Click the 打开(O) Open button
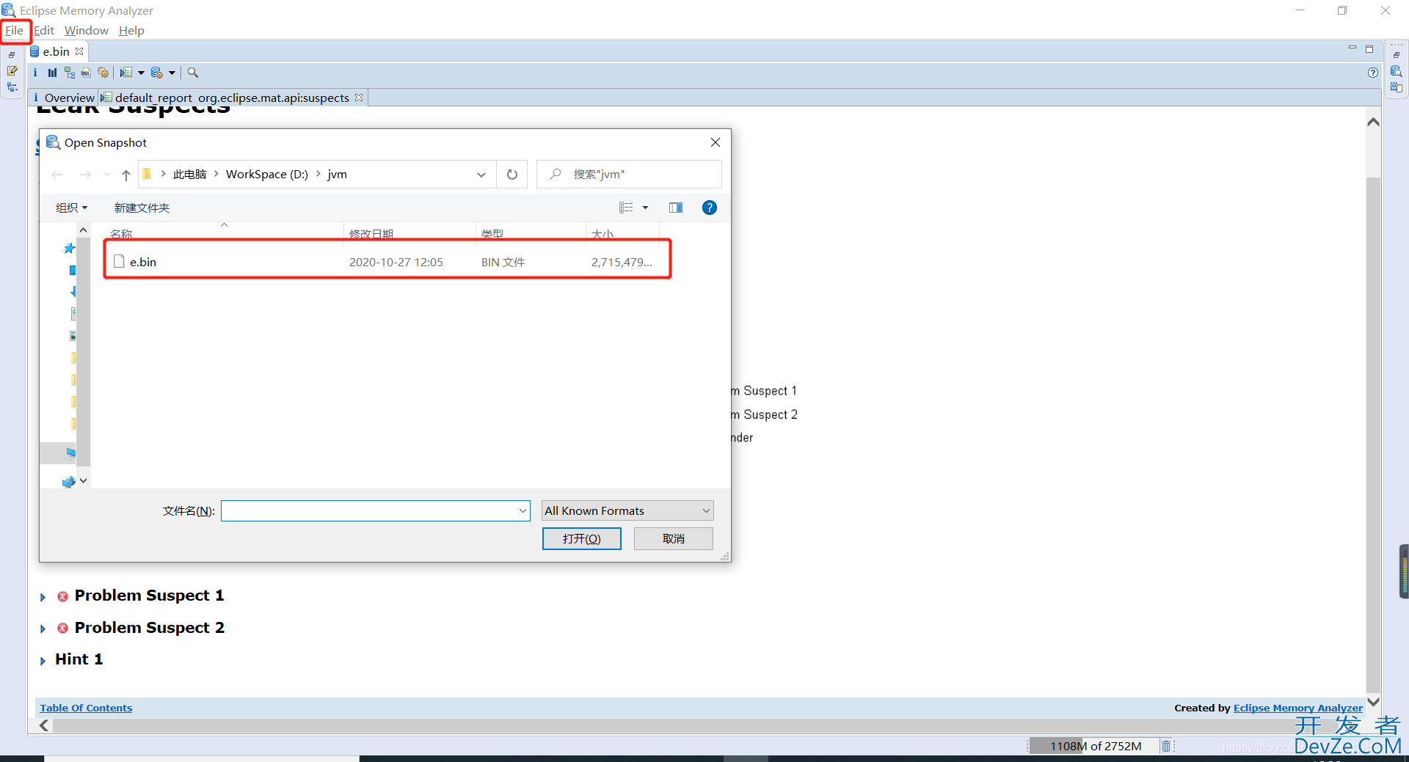 click(x=582, y=538)
